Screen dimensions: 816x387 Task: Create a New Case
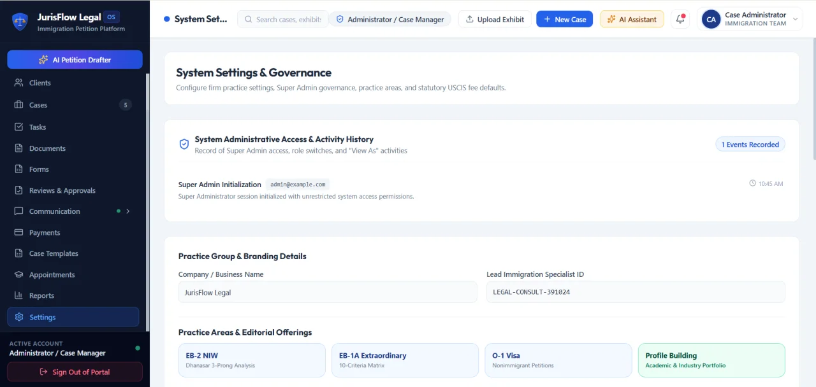[x=565, y=19]
